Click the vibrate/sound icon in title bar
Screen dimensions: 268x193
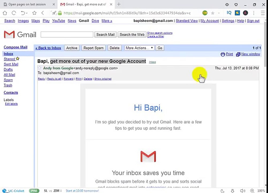227,5
